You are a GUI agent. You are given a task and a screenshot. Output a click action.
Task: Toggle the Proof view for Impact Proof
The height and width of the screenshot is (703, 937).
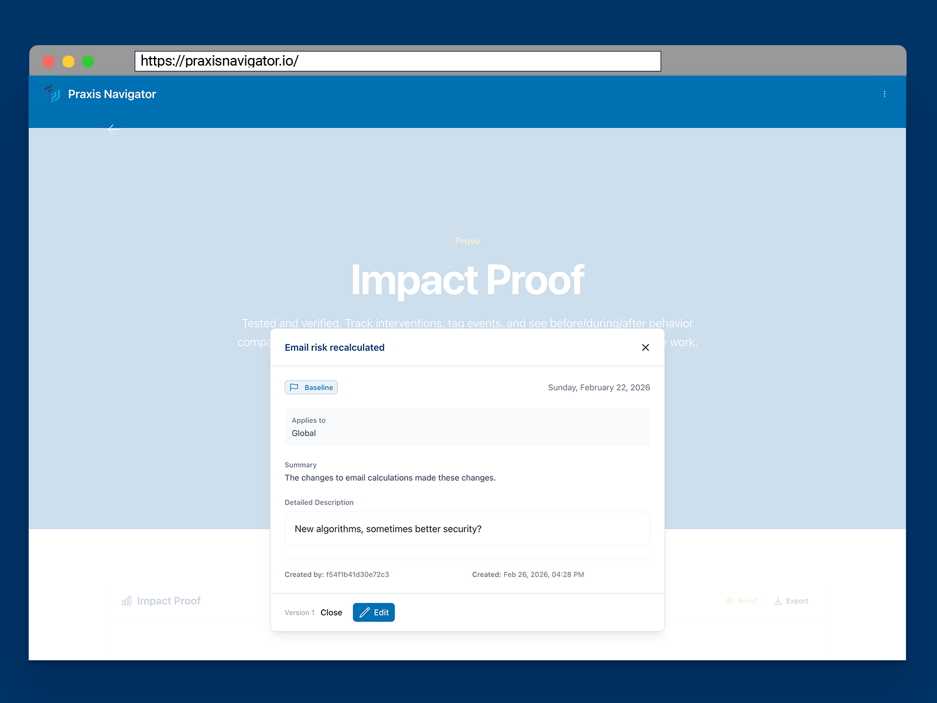point(741,600)
